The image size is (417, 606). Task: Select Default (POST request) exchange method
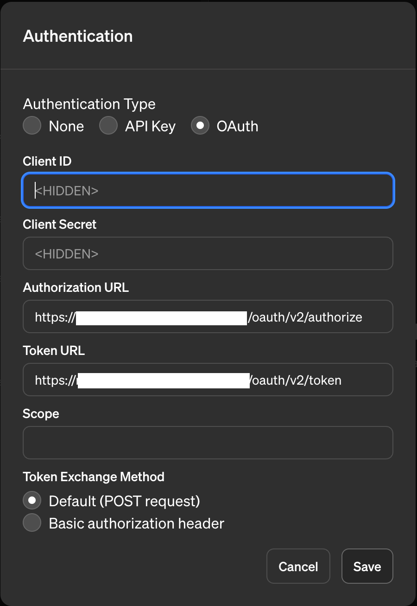click(x=32, y=501)
